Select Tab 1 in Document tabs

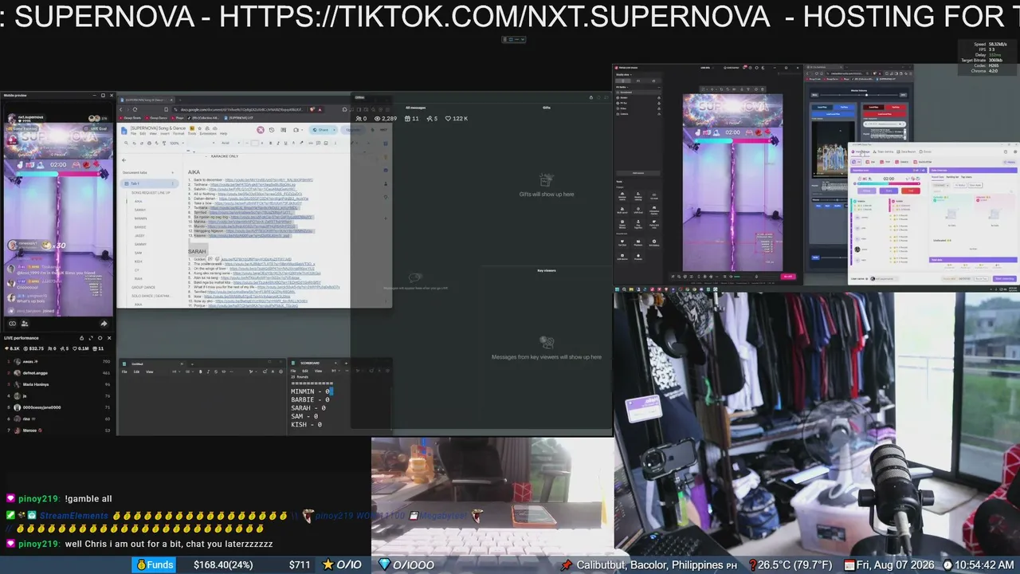[x=150, y=184]
